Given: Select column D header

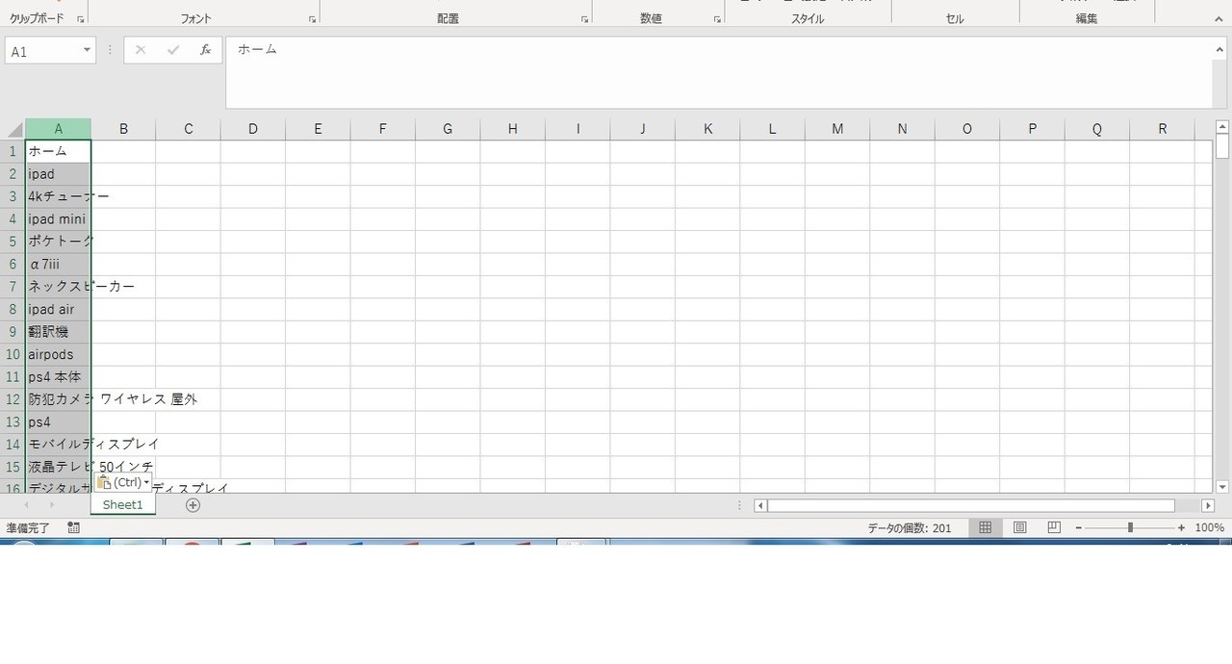Looking at the screenshot, I should point(252,129).
